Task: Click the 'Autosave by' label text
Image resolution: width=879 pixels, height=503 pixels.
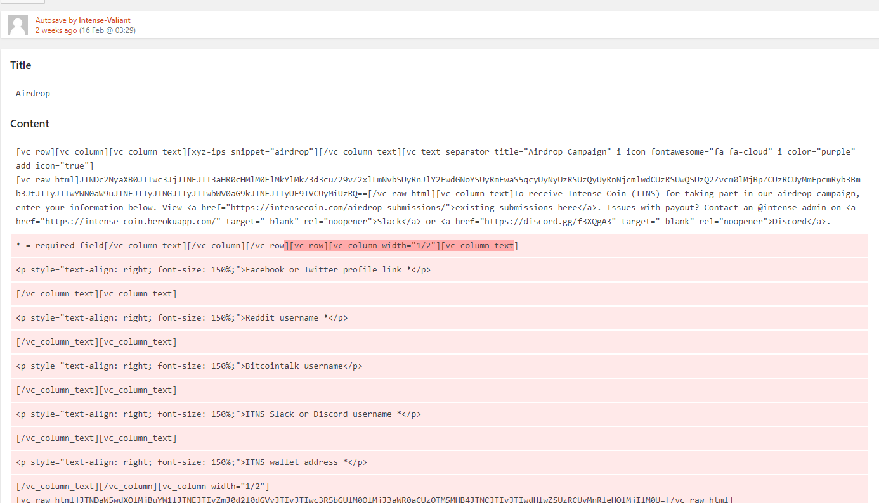Action: [56, 20]
